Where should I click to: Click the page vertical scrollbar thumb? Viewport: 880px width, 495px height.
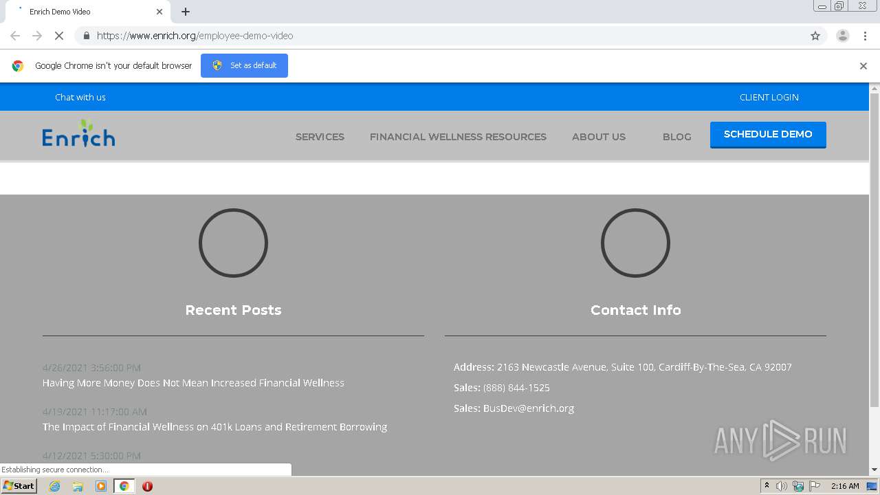pos(874,250)
